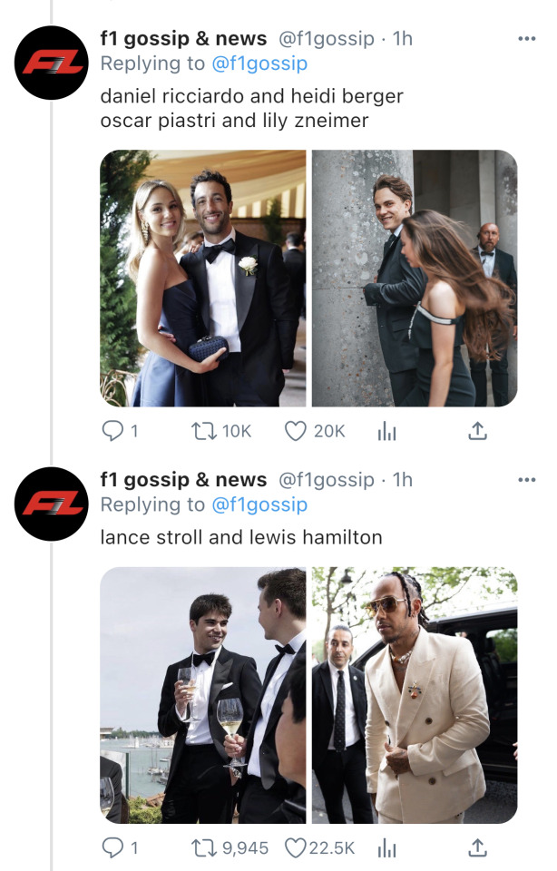Image resolution: width=557 pixels, height=871 pixels.
Task: Open @f1gossip reply link in first tweet
Action: (x=259, y=64)
